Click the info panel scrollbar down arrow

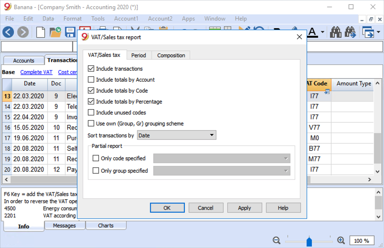pyautogui.click(x=378, y=217)
